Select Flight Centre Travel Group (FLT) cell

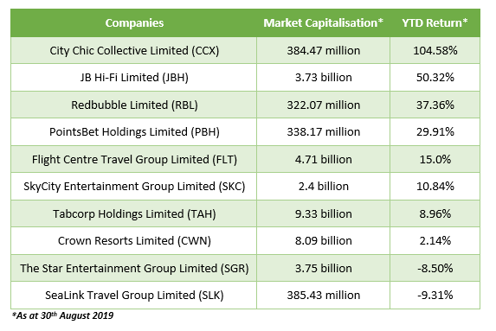point(134,159)
